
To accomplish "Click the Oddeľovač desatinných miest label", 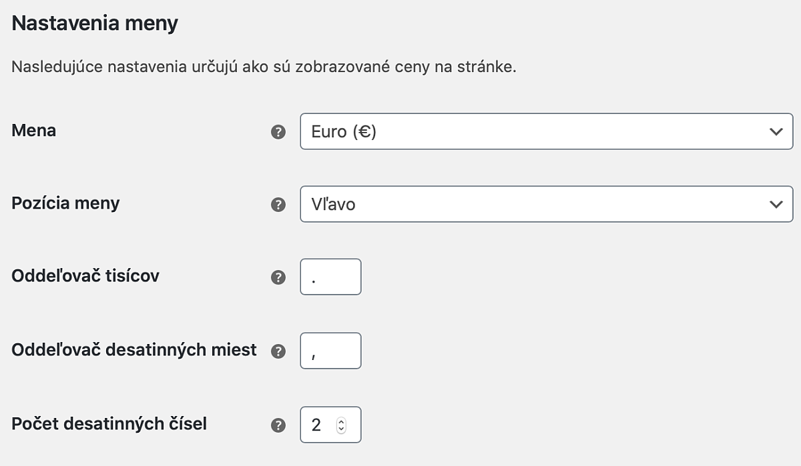I will tap(134, 349).
